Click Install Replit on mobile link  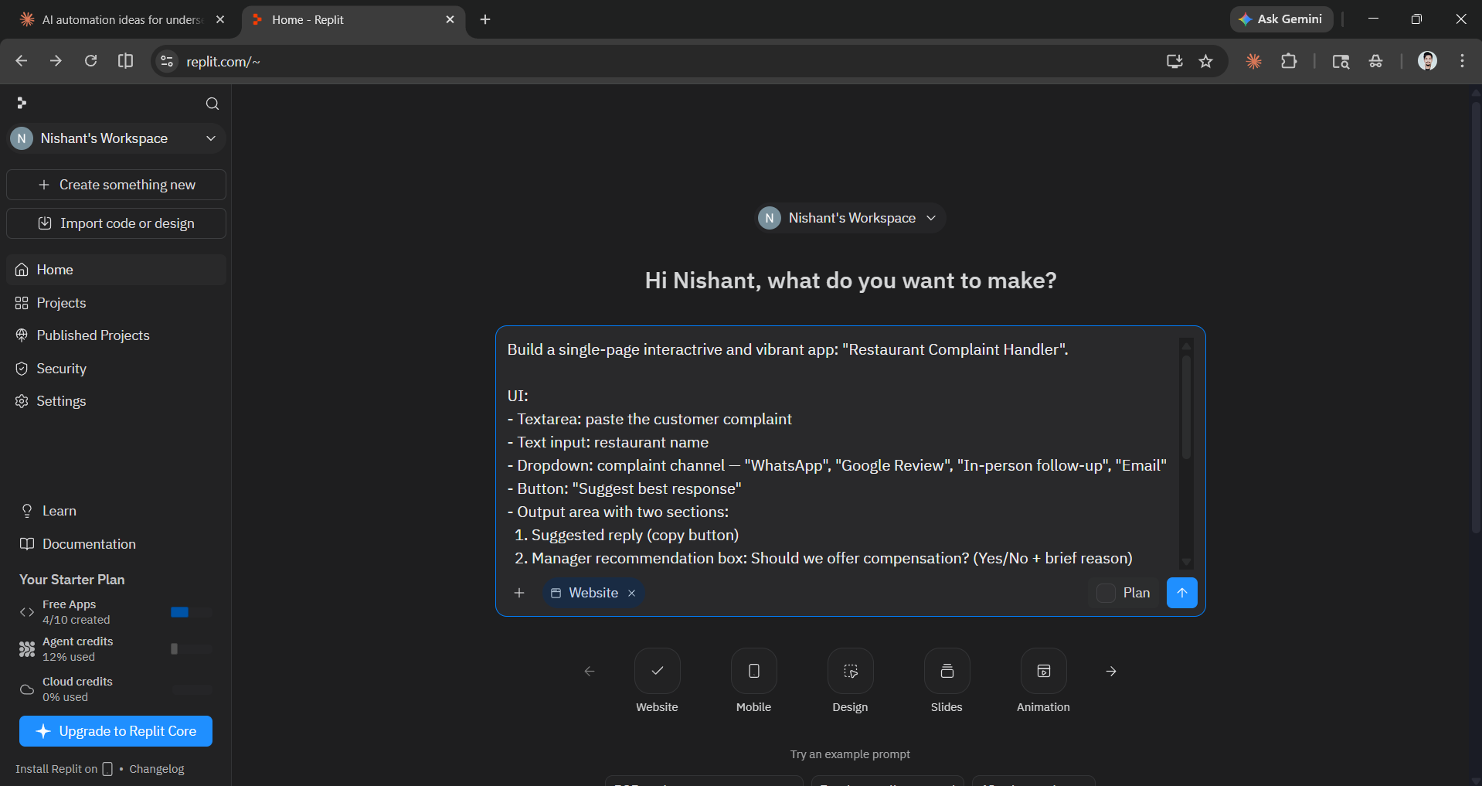tap(64, 769)
